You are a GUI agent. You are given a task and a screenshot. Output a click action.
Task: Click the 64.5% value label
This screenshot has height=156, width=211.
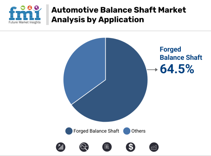tap(177, 69)
